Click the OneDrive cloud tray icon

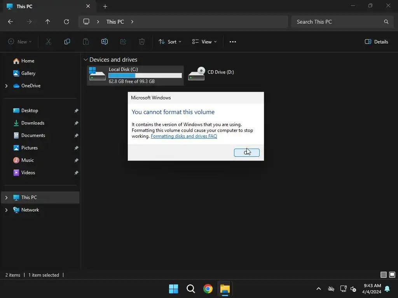point(331,289)
